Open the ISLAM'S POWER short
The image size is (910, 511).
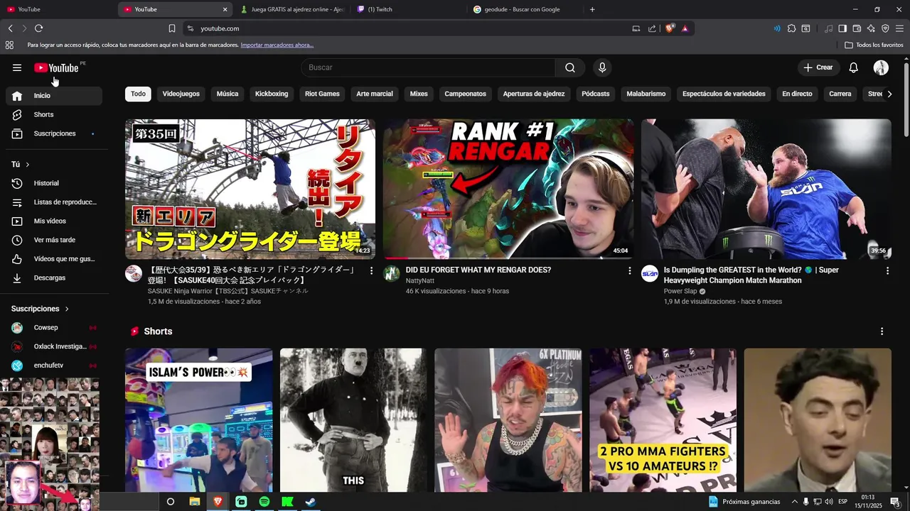198,419
